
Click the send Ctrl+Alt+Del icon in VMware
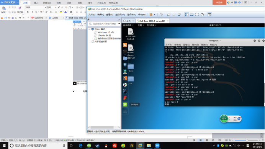[x=161, y=15]
